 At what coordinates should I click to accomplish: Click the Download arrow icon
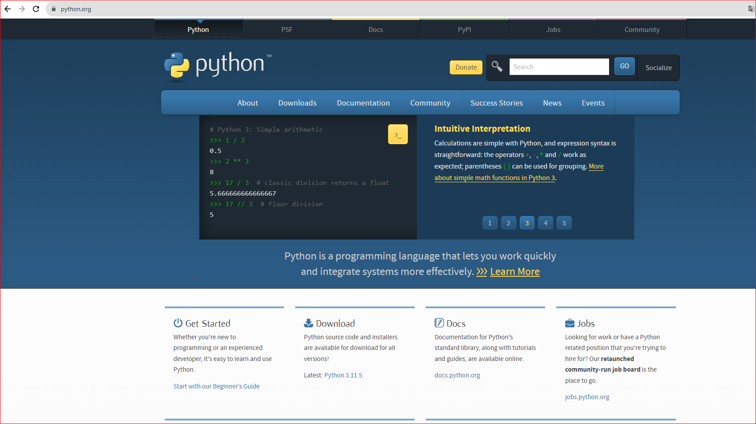pos(309,323)
